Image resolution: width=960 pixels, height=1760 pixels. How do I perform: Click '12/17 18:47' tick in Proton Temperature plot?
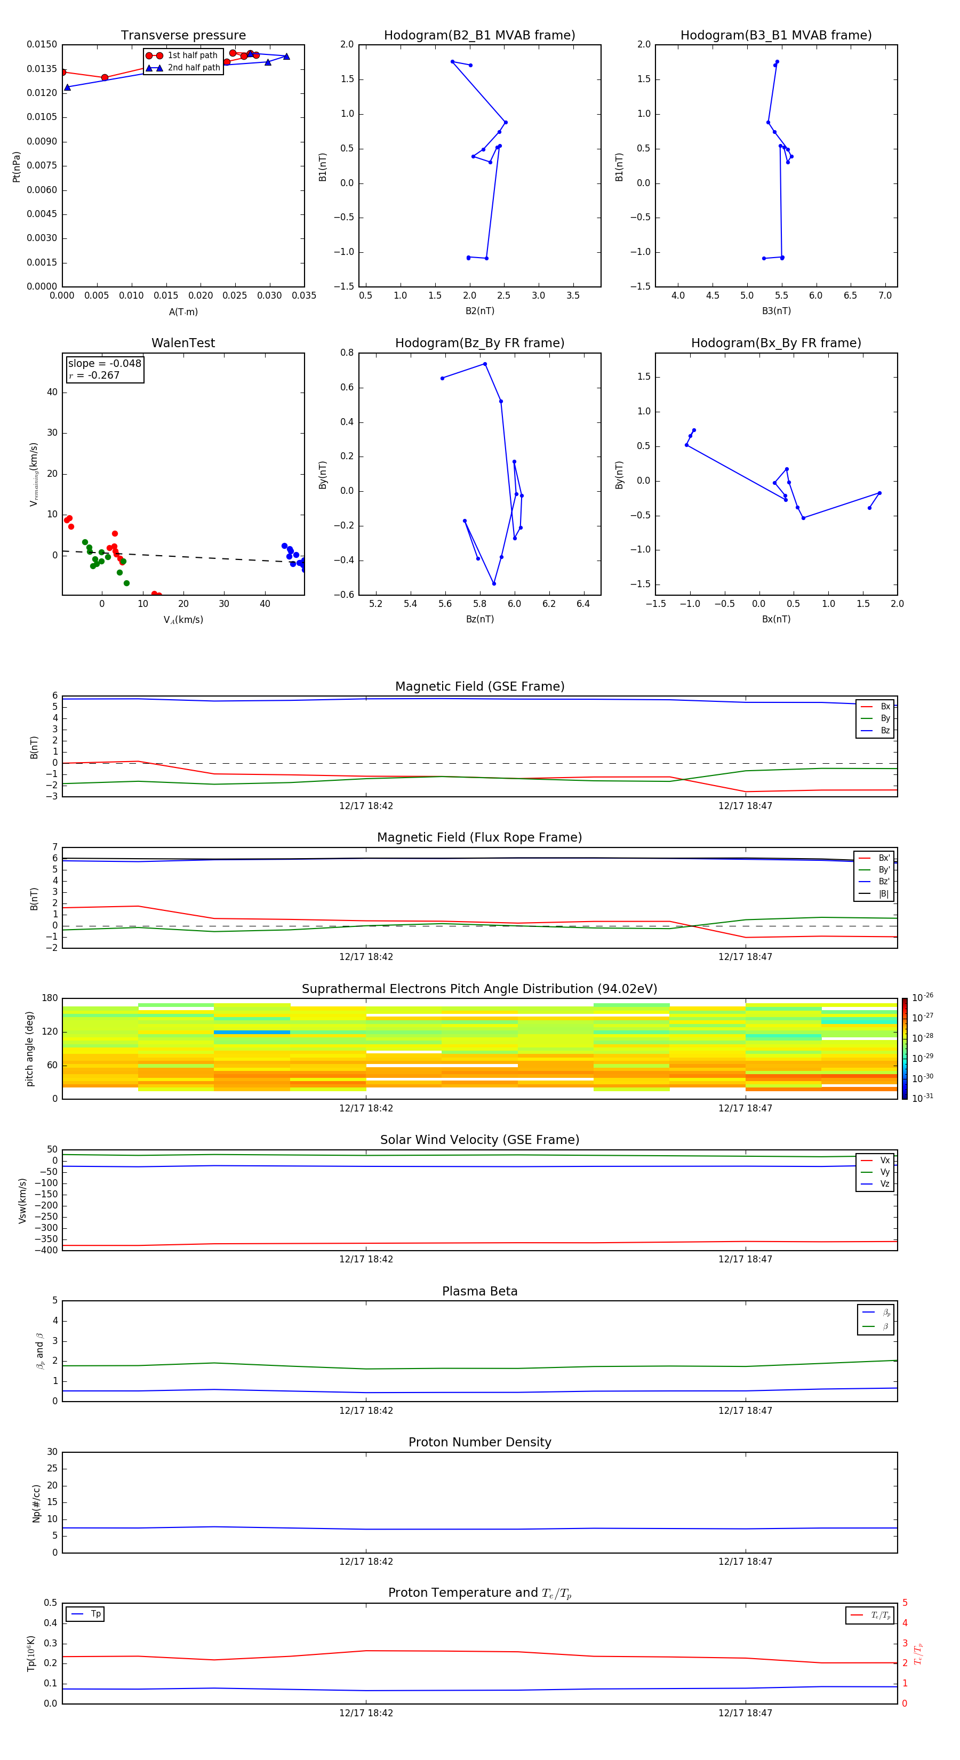tap(745, 1713)
